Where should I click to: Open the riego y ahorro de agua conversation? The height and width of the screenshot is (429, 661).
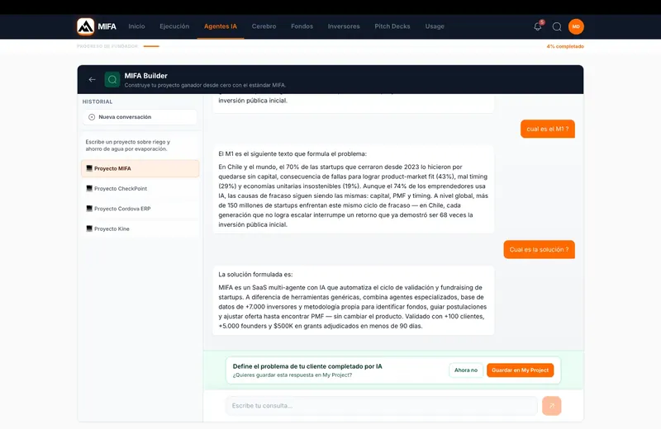tap(140, 145)
